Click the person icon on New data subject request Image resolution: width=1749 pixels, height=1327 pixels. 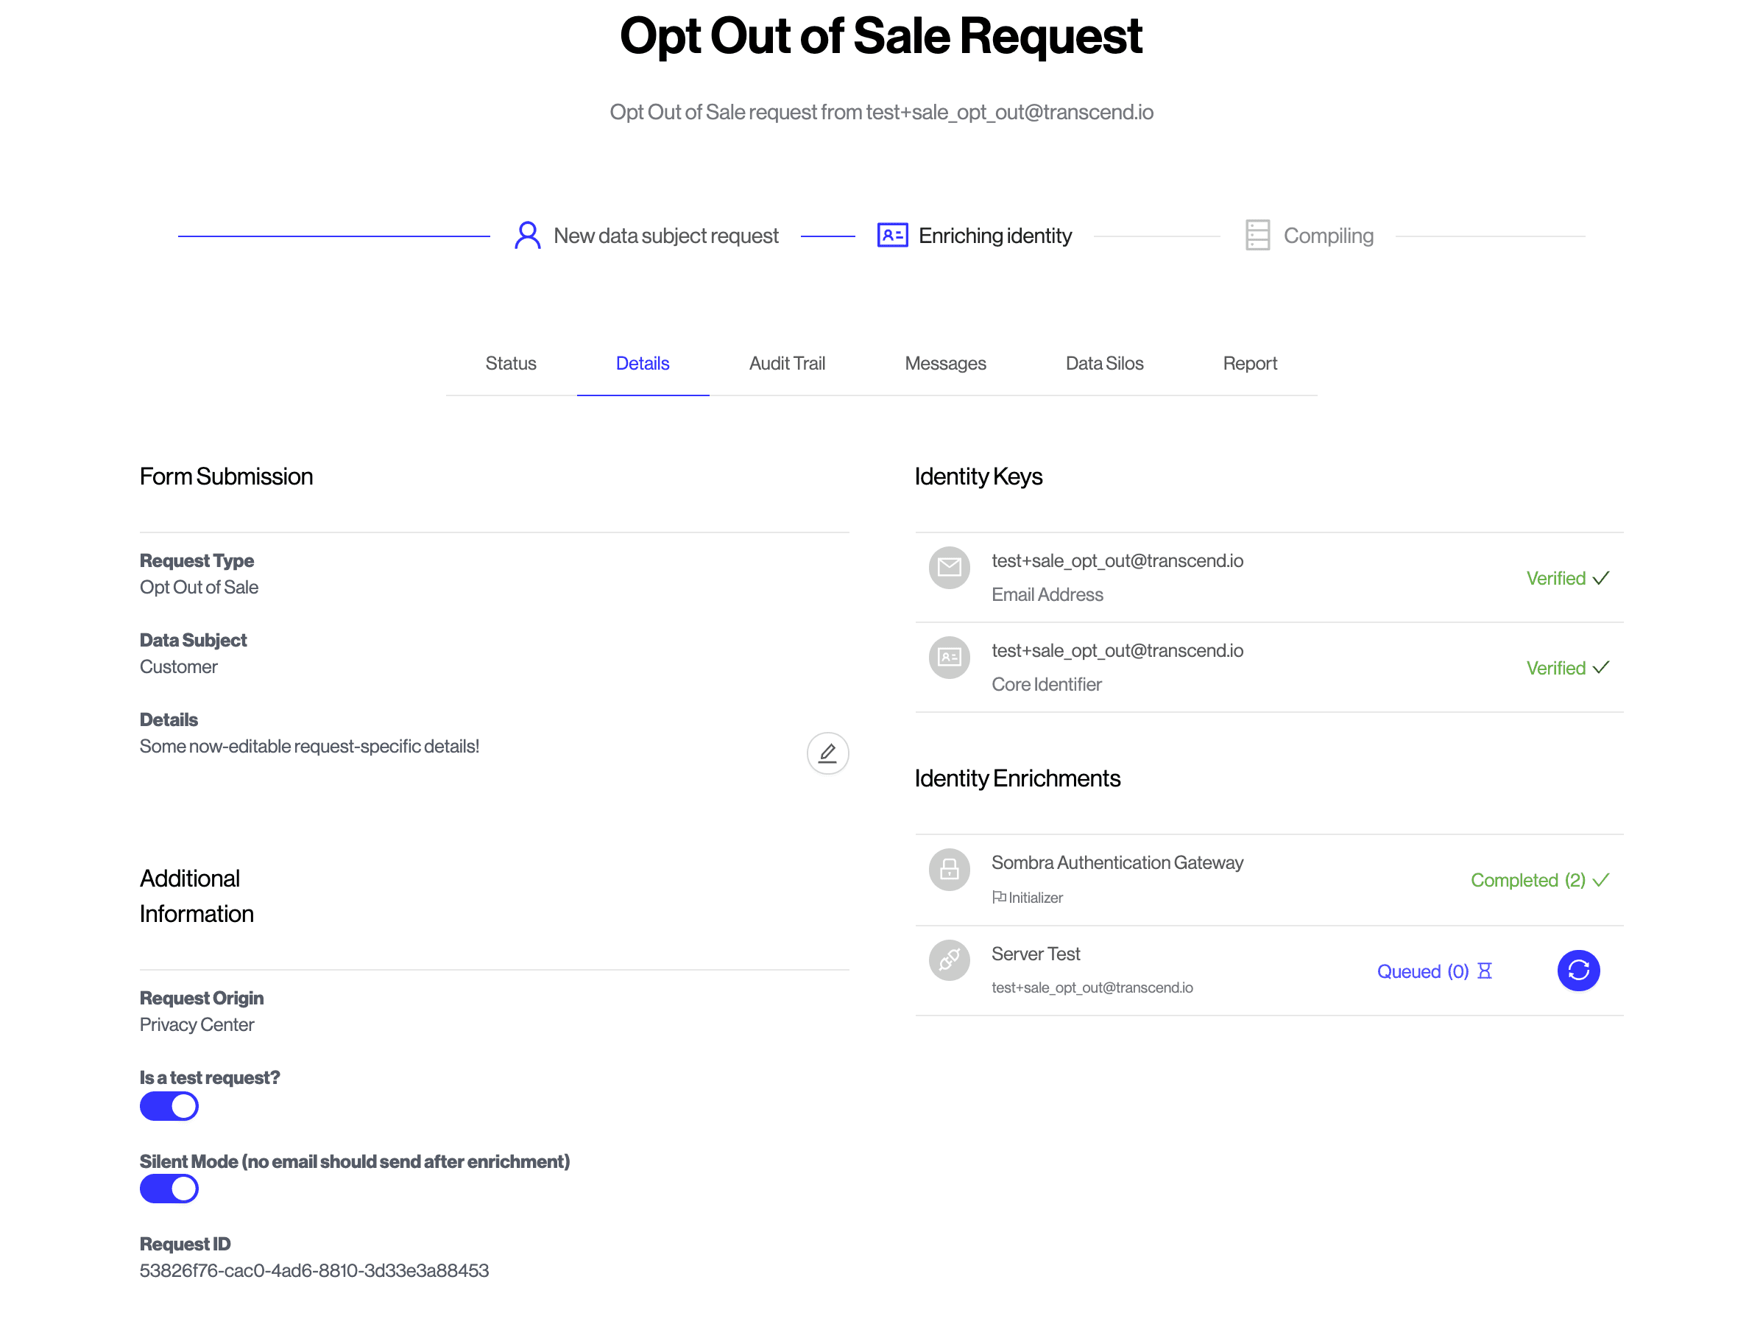click(527, 236)
